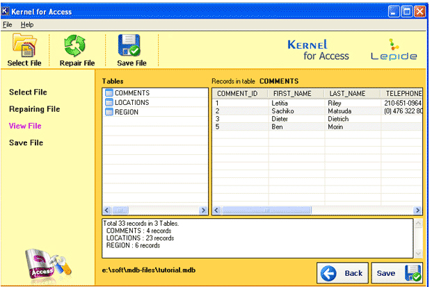Click the records grid left scroll arrow
Image resolution: width=432 pixels, height=287 pixels.
pos(216,211)
